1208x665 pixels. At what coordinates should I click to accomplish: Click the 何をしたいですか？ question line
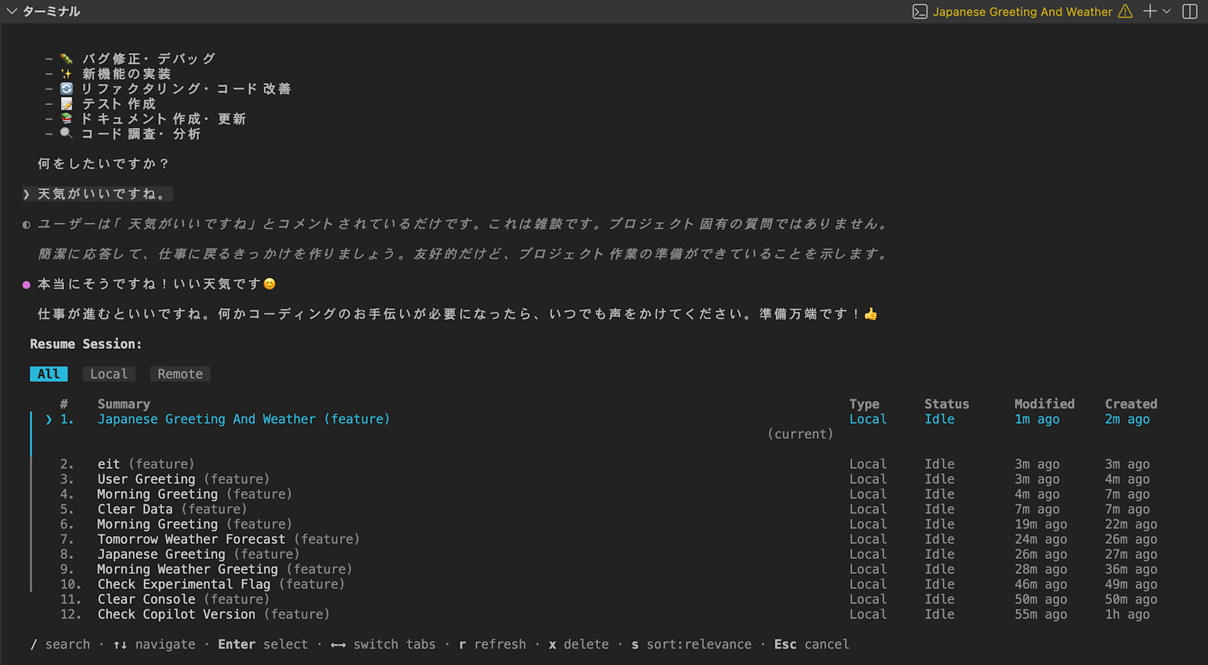coord(104,164)
